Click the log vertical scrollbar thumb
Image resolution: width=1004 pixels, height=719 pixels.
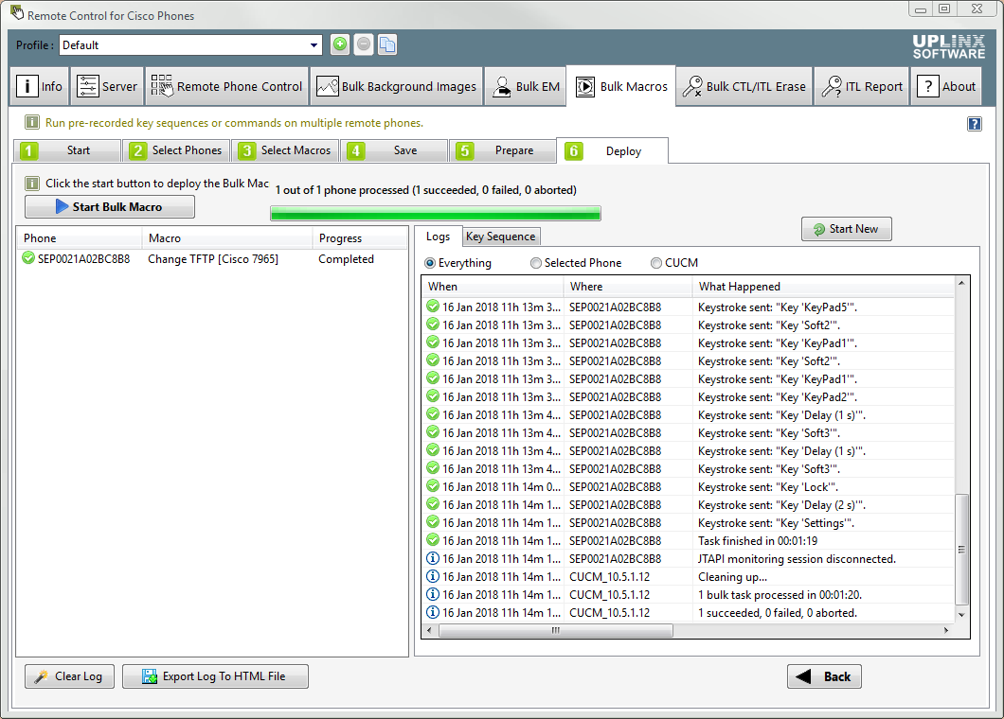(x=961, y=549)
